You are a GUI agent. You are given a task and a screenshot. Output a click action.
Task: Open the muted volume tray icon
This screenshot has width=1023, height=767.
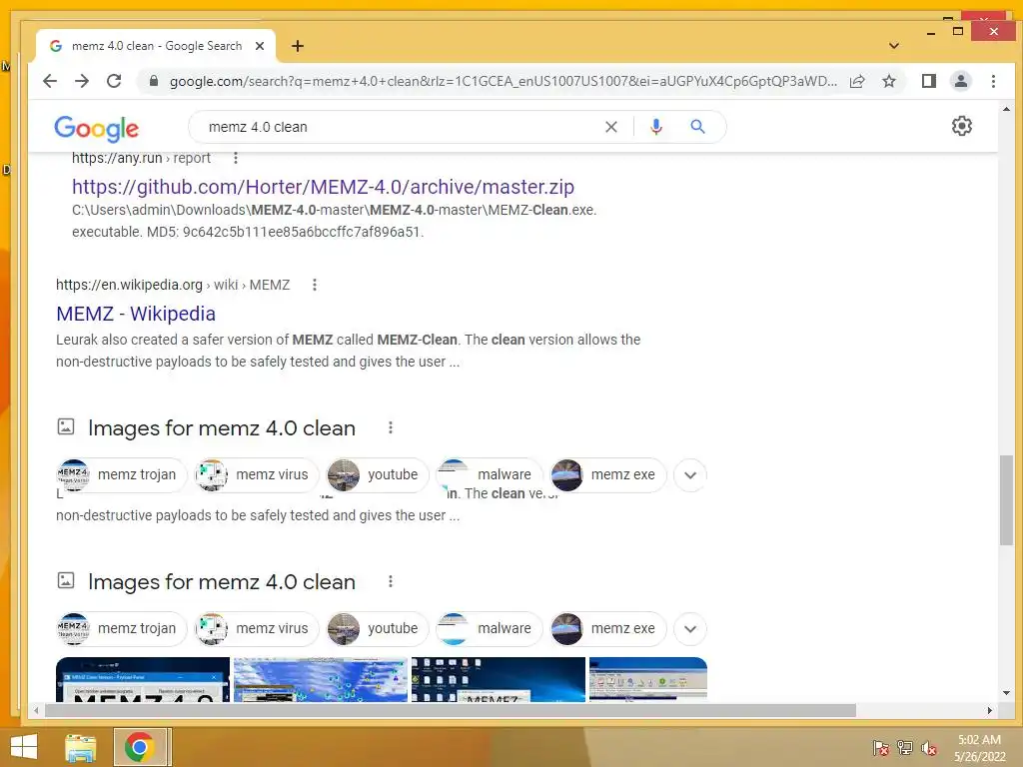pyautogui.click(x=929, y=748)
